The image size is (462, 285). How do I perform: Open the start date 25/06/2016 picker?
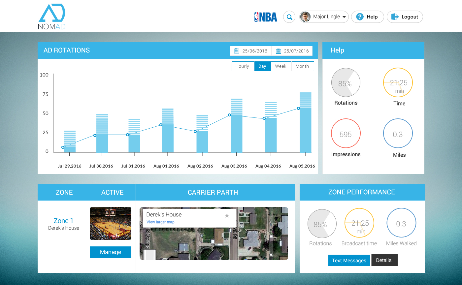(254, 51)
